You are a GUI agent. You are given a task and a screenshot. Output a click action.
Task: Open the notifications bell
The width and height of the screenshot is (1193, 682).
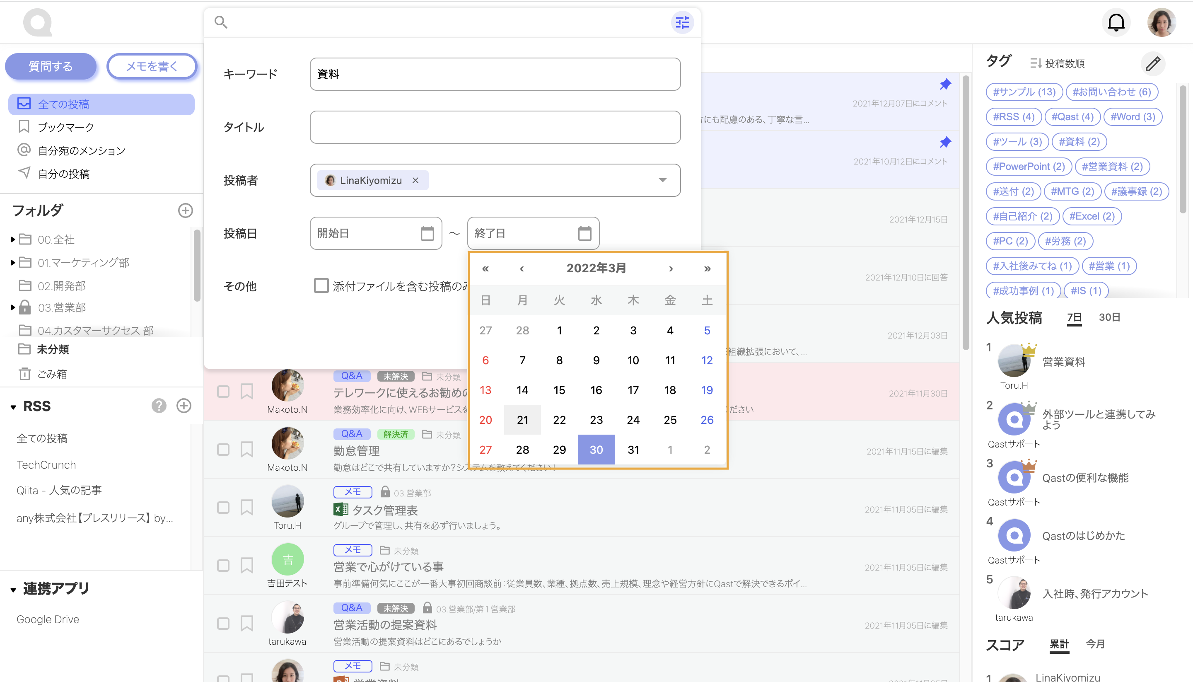(1116, 22)
